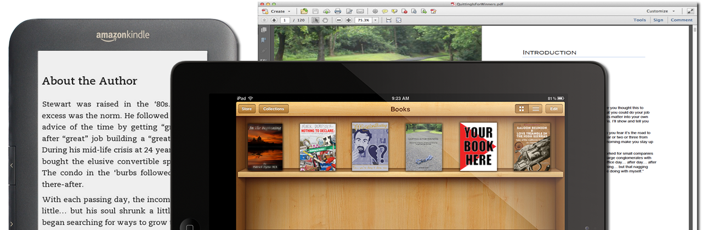Click the Page Thumbnails sidebar icon in Acrobat
This screenshot has width=702, height=230.
(264, 30)
